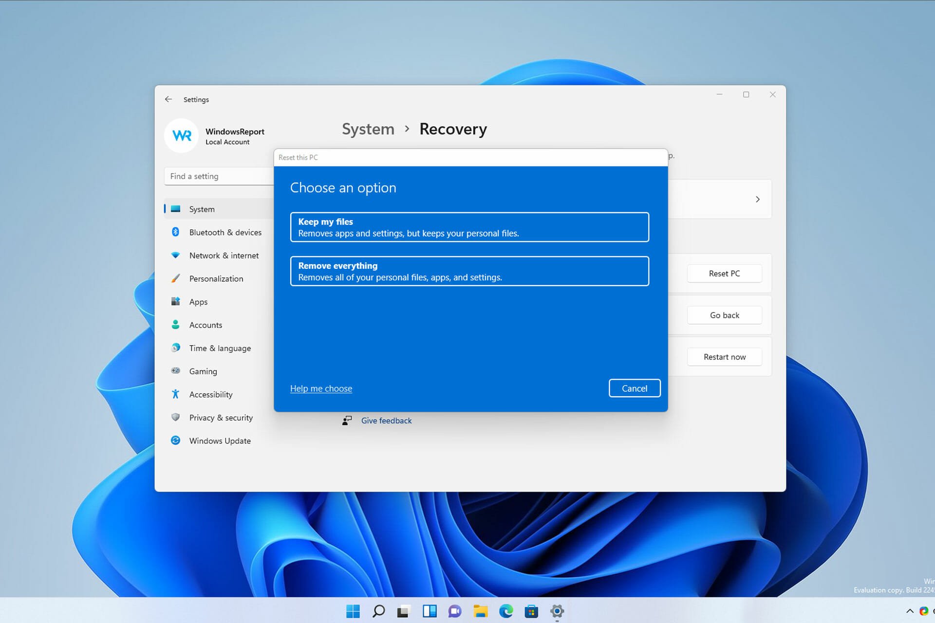The height and width of the screenshot is (623, 935).
Task: Select the Accounts person icon
Action: [176, 325]
